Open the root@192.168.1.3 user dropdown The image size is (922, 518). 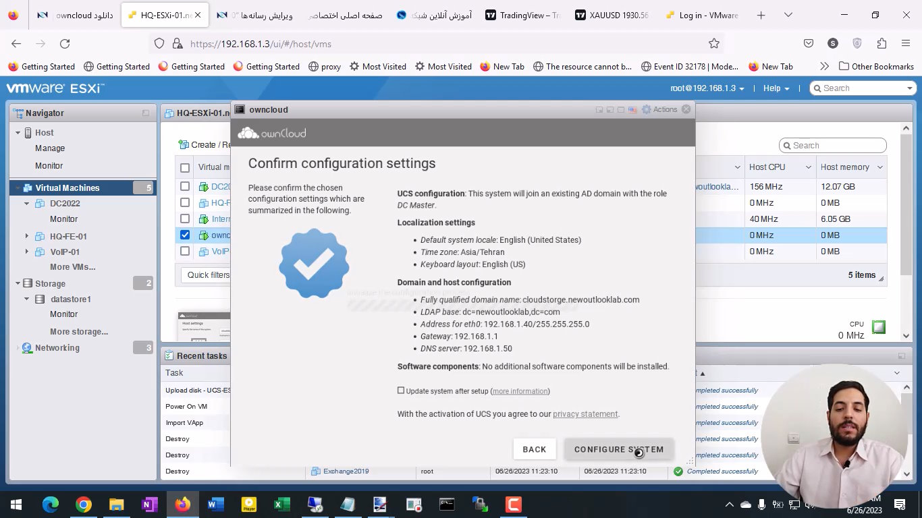click(707, 88)
